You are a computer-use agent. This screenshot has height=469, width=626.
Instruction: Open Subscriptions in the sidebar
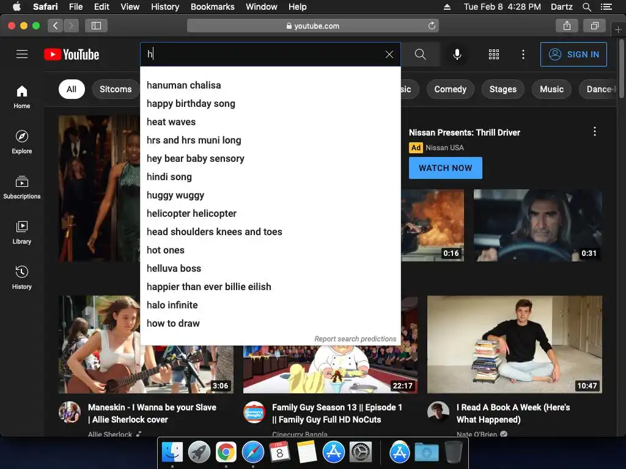tap(22, 187)
